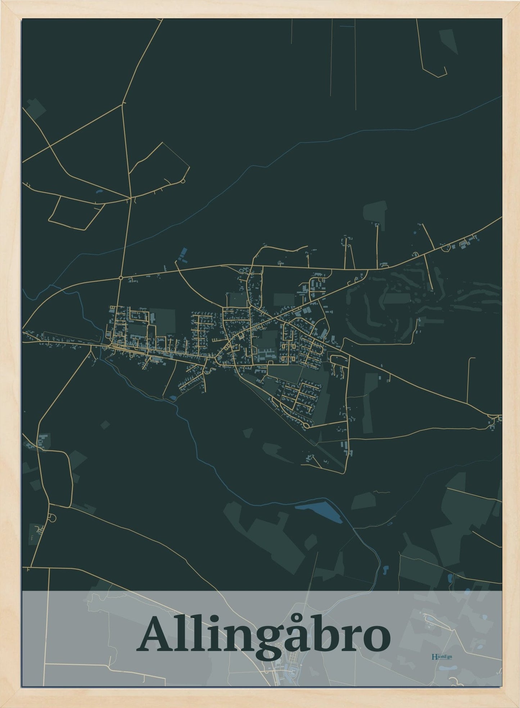Click the blue buildings north of the main road
Screen dimensions: 520x708
coord(183,255)
